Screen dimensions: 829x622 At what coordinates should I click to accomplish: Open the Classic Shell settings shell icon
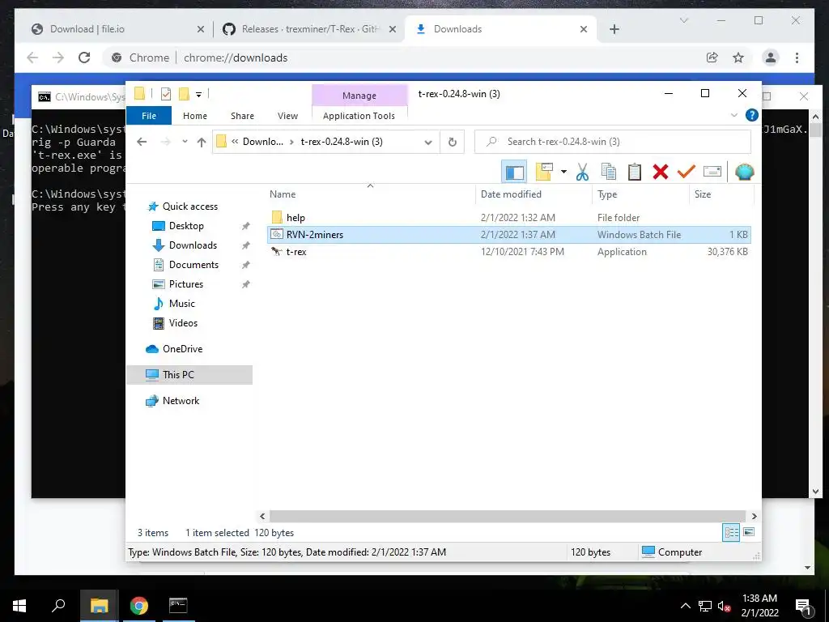click(745, 172)
